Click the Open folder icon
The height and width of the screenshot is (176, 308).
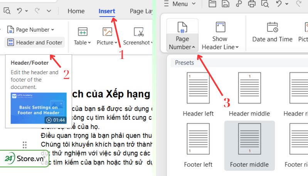[212, 3]
